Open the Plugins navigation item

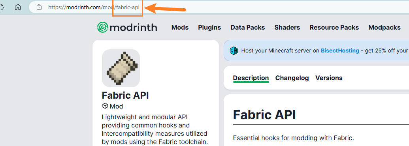[x=209, y=27]
